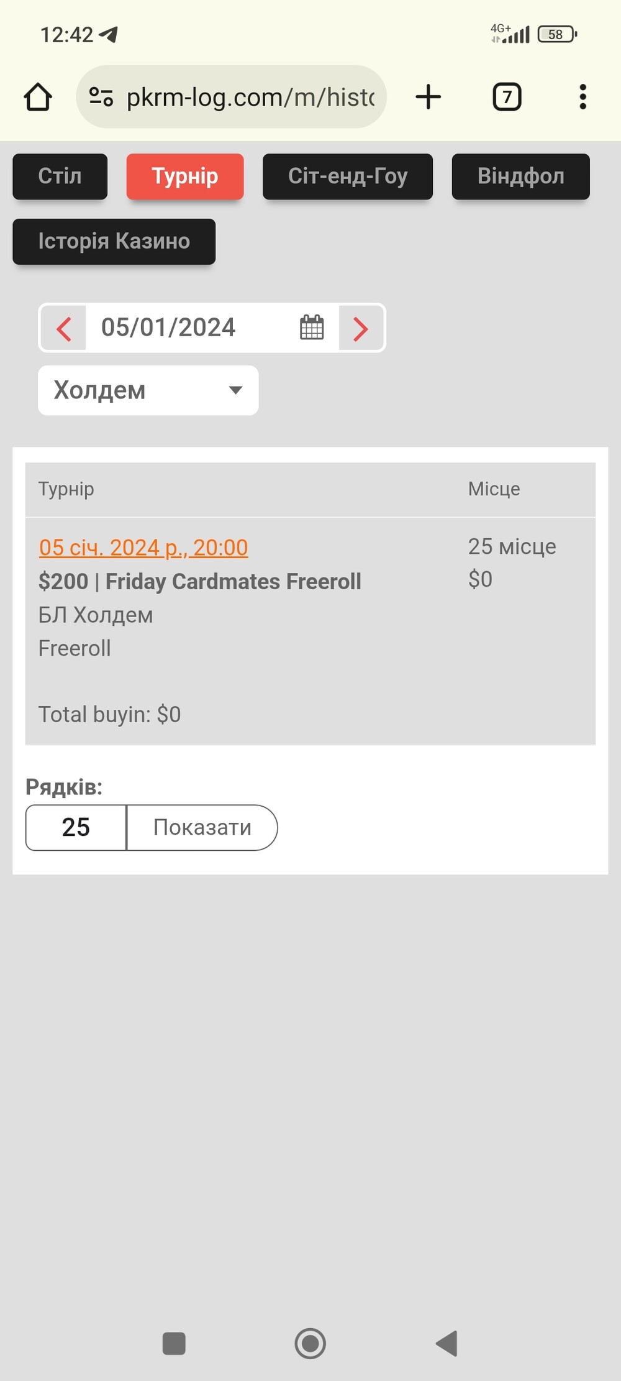Open the 05 січ. 2024 tournament link
Viewport: 621px width, 1381px height.
point(143,548)
